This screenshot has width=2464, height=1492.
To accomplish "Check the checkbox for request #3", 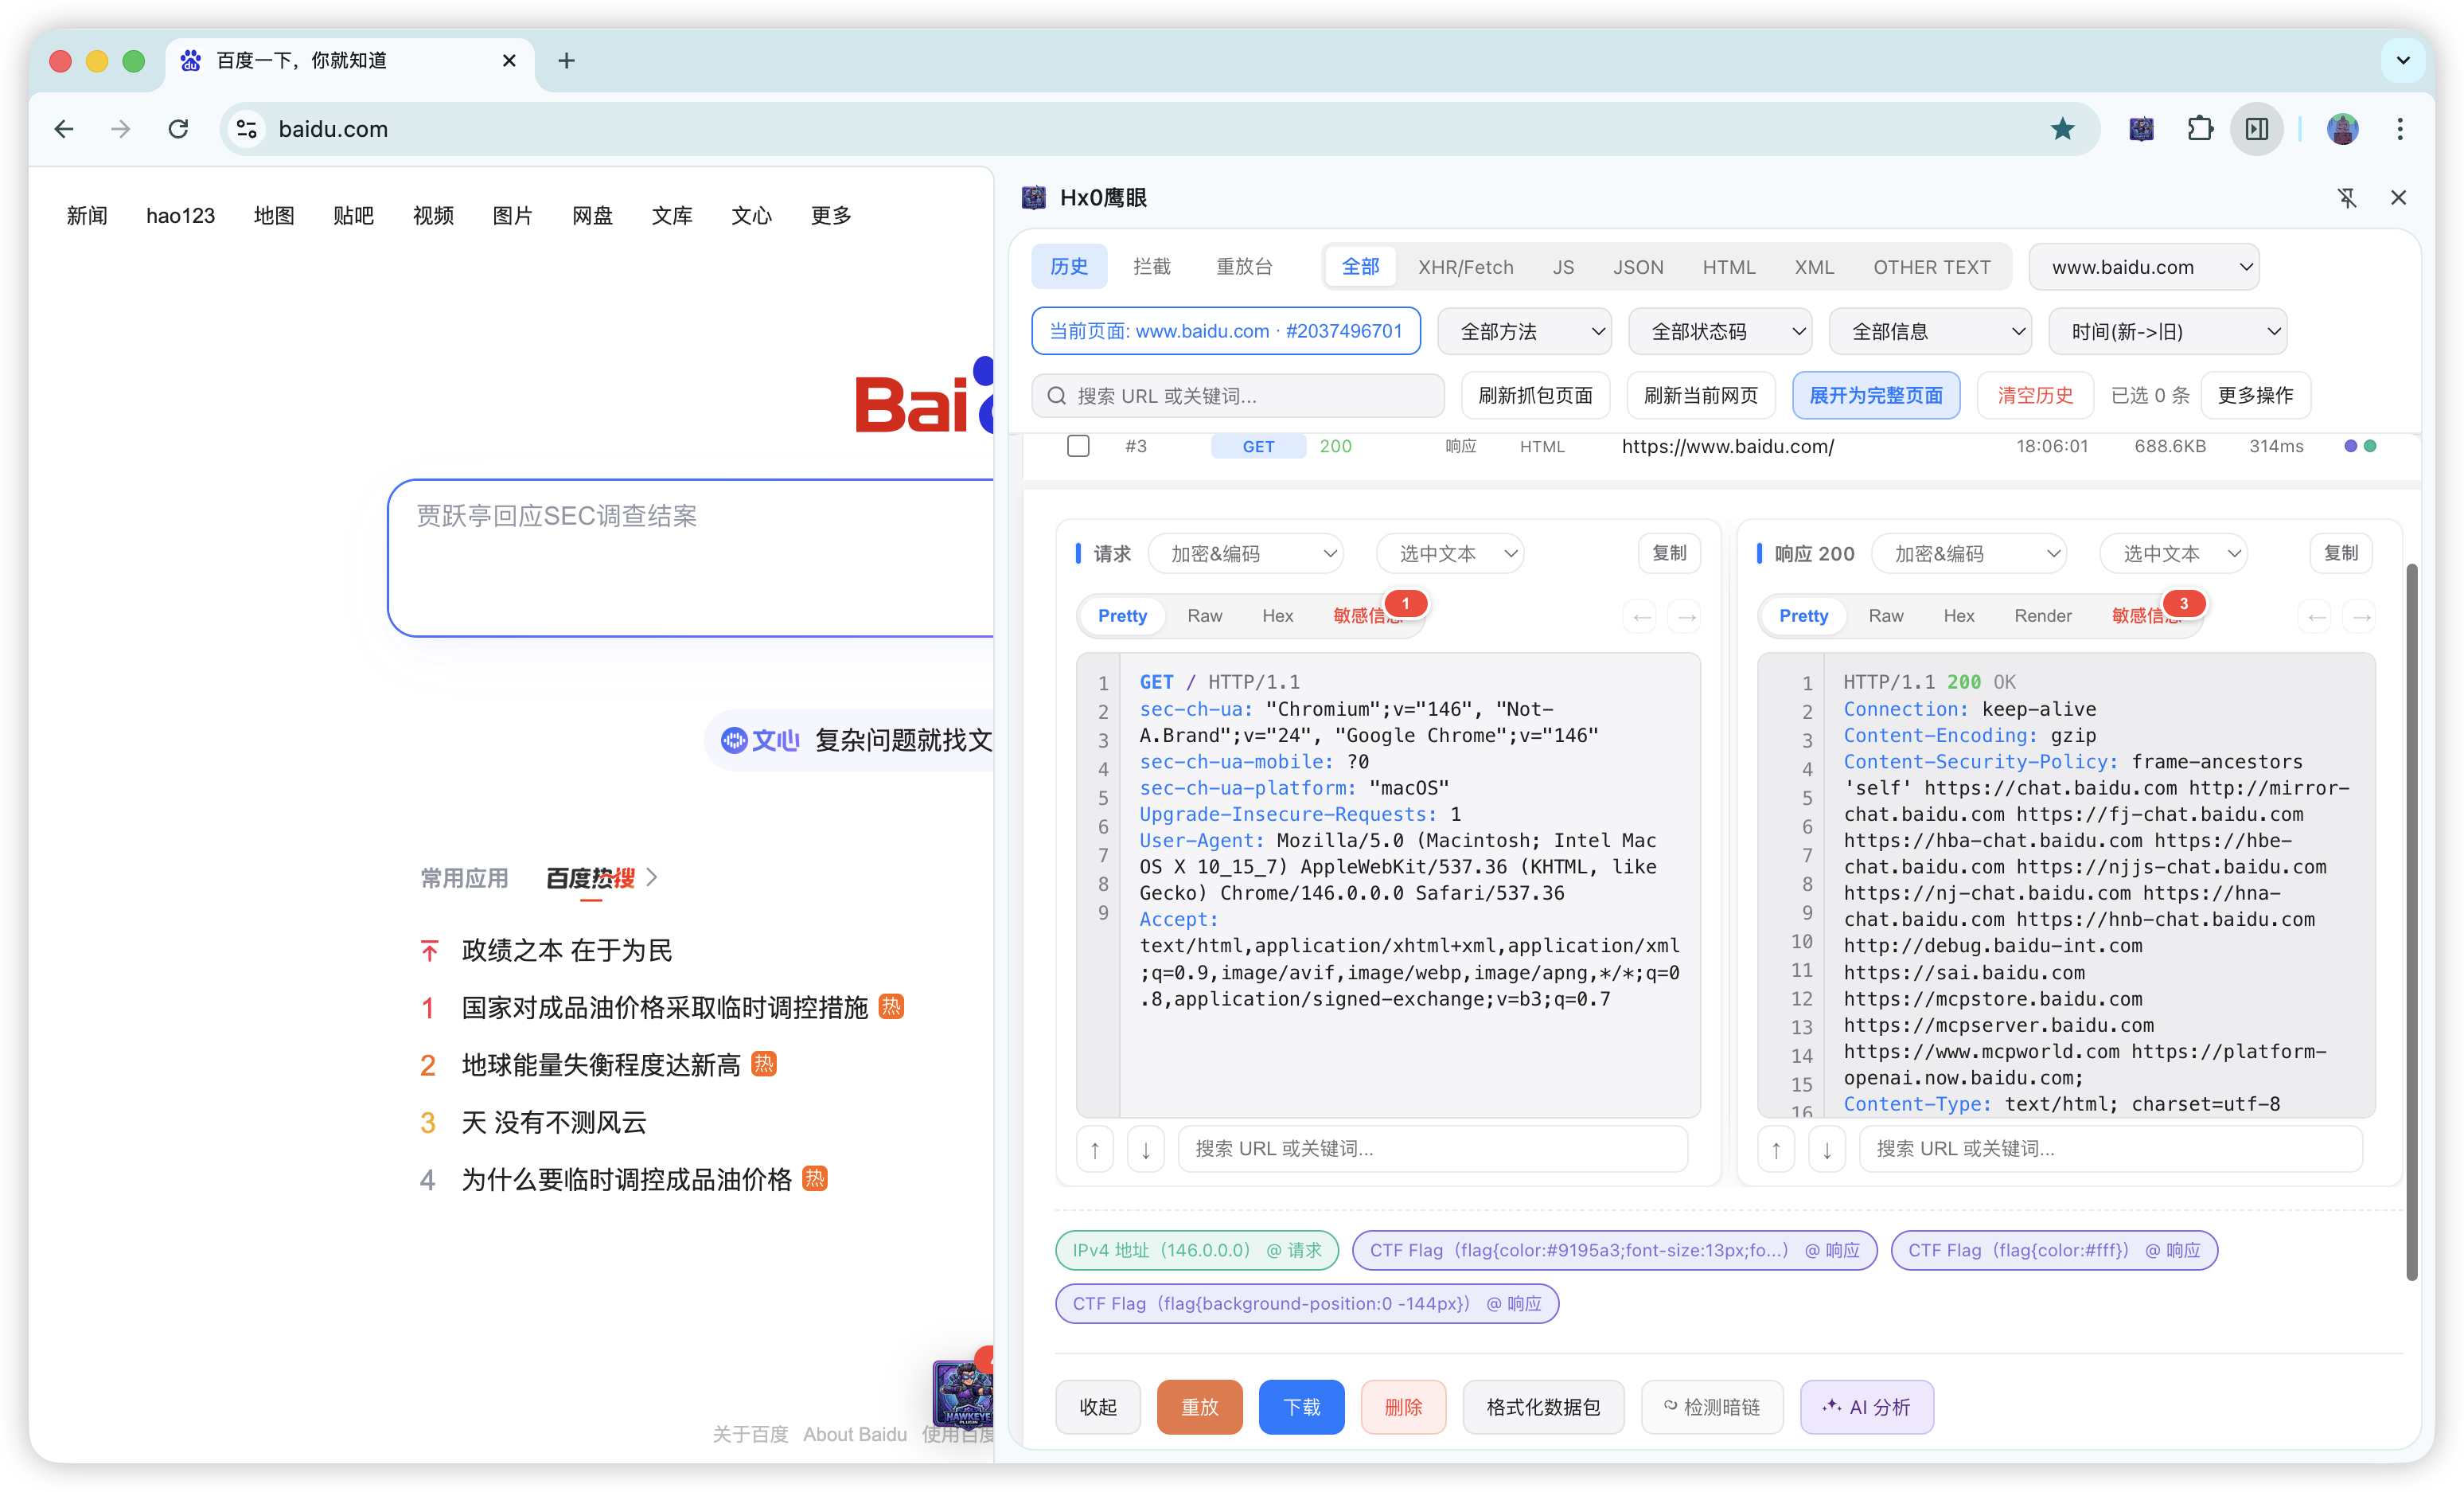I will (x=1078, y=447).
